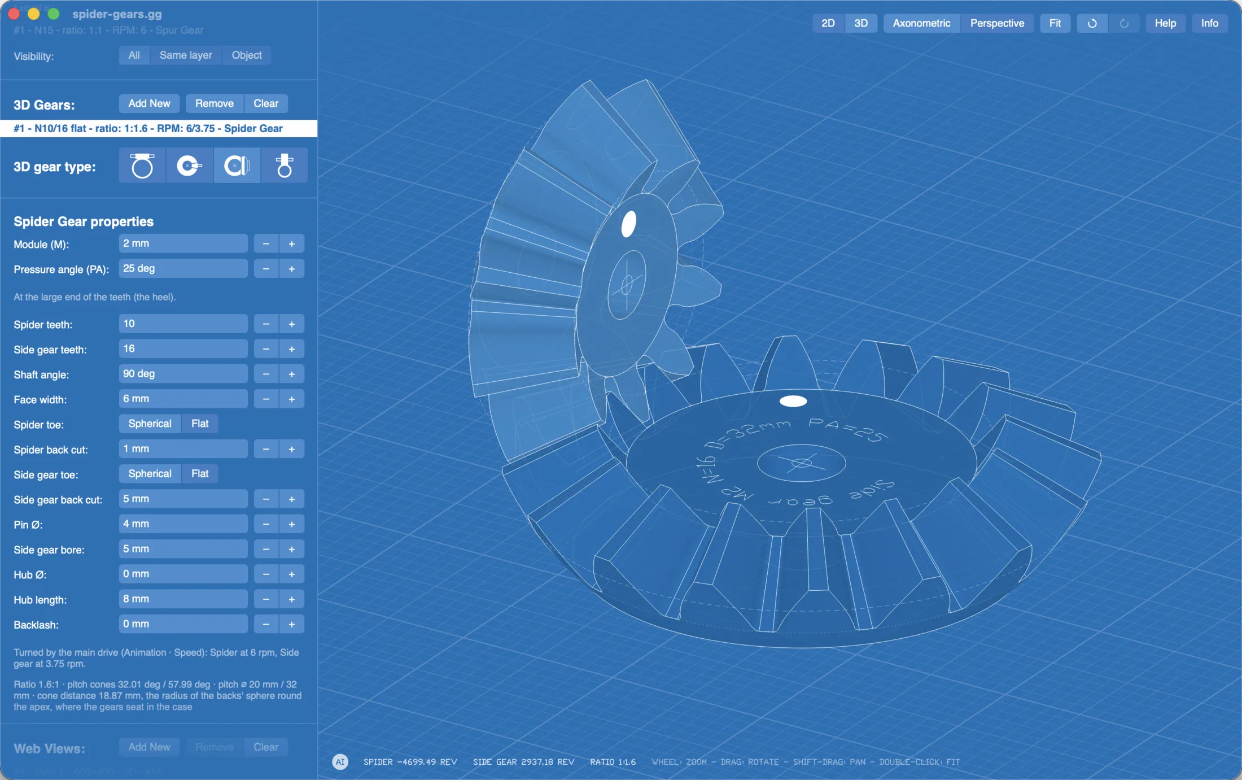The height and width of the screenshot is (780, 1242).
Task: Click the AI badge in the status bar
Action: tap(340, 762)
